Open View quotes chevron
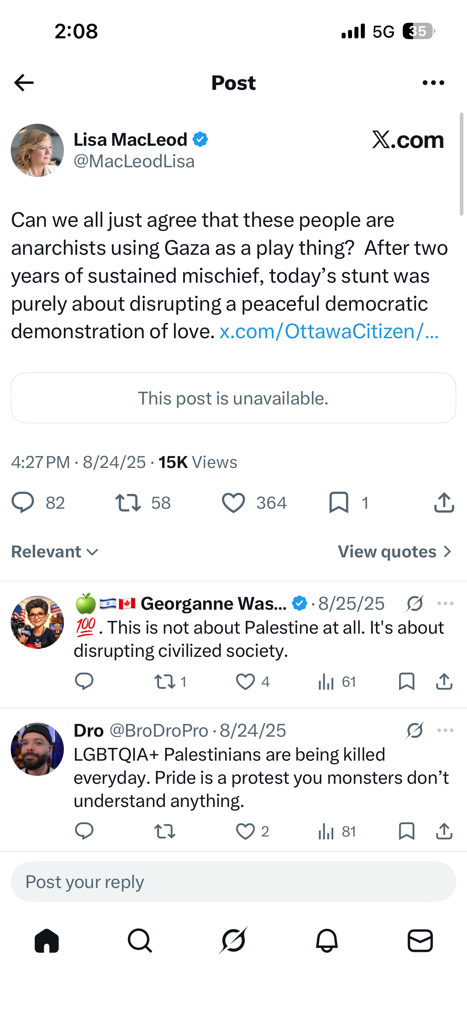Viewport: 467px width, 1011px height. click(395, 552)
